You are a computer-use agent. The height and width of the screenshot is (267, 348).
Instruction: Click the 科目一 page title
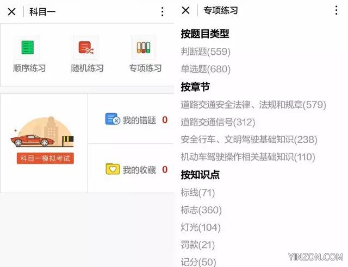click(x=42, y=11)
